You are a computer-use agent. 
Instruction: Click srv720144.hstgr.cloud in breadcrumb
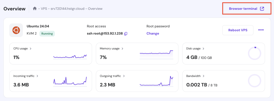[x=68, y=9]
